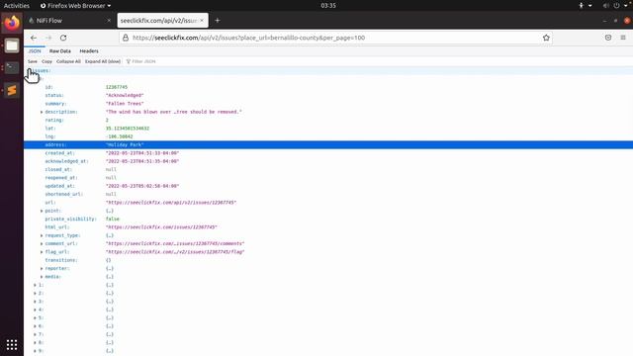Expand array item 4
The image size is (633, 356).
click(x=36, y=310)
